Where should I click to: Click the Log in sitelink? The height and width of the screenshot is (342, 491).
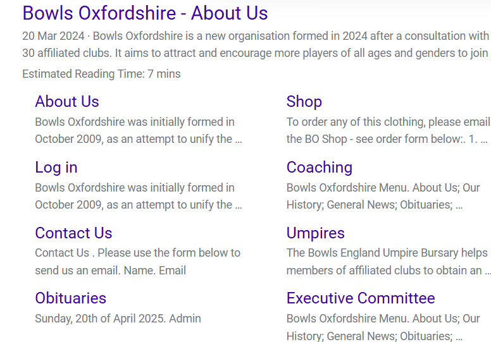pos(56,167)
